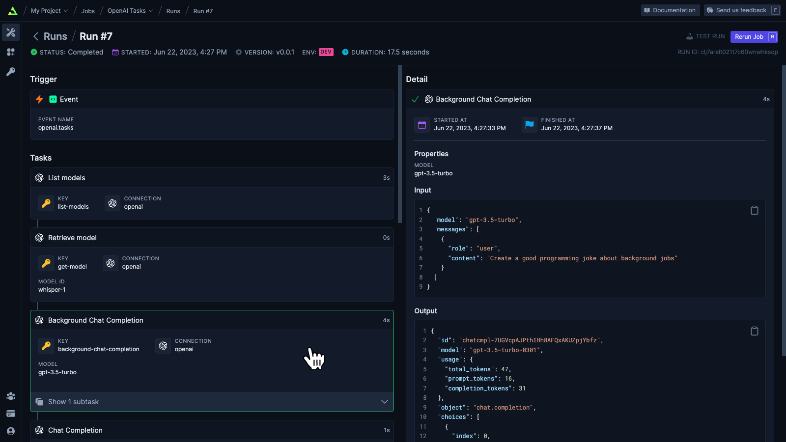The width and height of the screenshot is (786, 442).
Task: Click the TEST RUN label
Action: tap(705, 36)
